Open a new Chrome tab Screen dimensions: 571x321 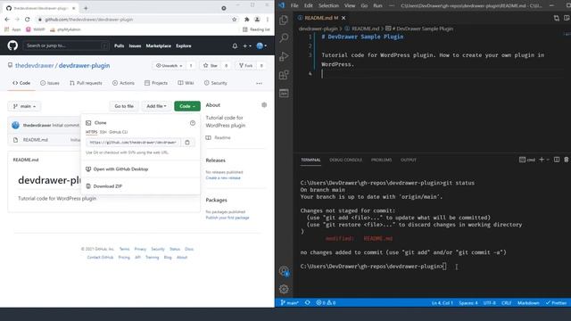86,8
